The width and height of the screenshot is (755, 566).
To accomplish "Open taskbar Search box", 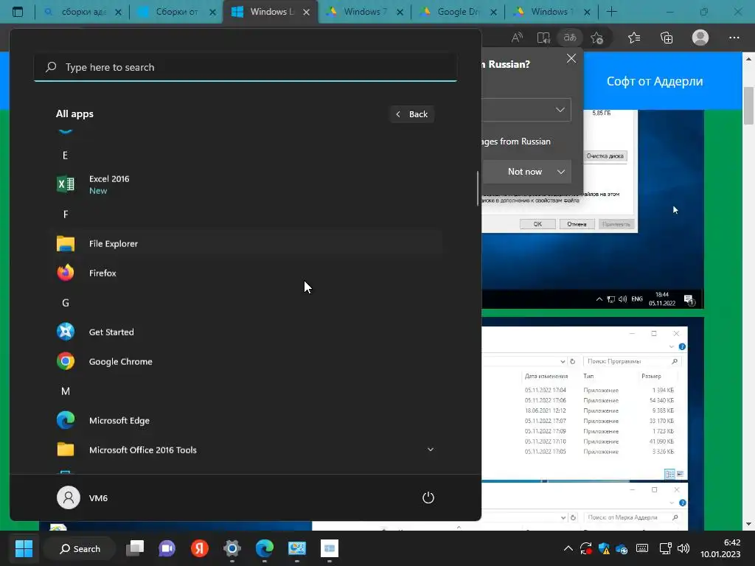I will (80, 548).
